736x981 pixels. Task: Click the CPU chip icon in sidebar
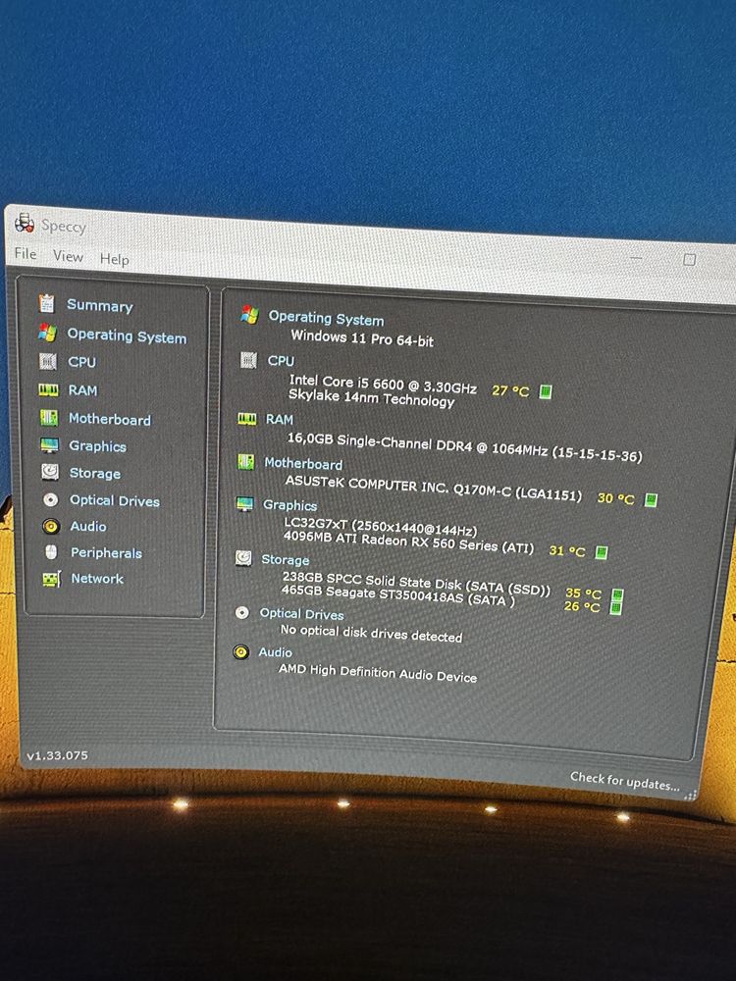coord(48,361)
